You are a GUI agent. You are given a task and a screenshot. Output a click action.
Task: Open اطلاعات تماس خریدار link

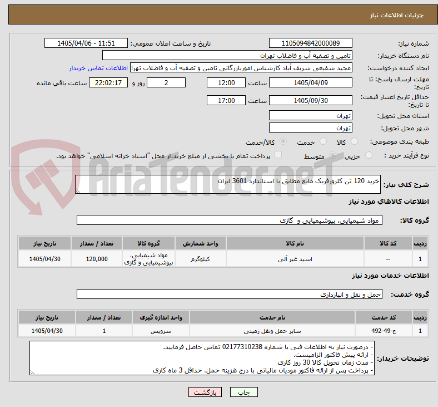click(98, 68)
